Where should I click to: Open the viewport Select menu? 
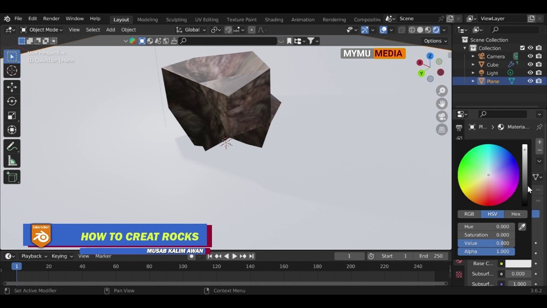click(93, 30)
